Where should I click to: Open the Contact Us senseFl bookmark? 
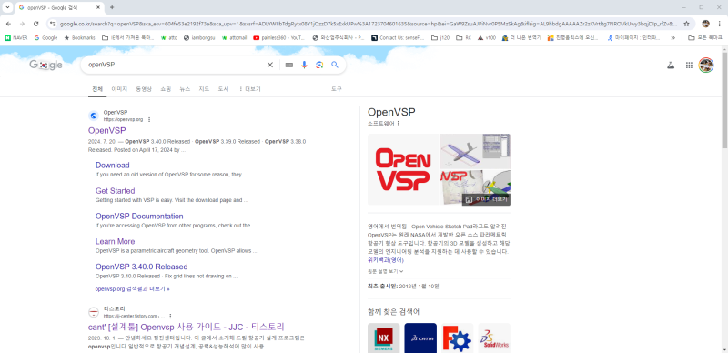point(398,38)
